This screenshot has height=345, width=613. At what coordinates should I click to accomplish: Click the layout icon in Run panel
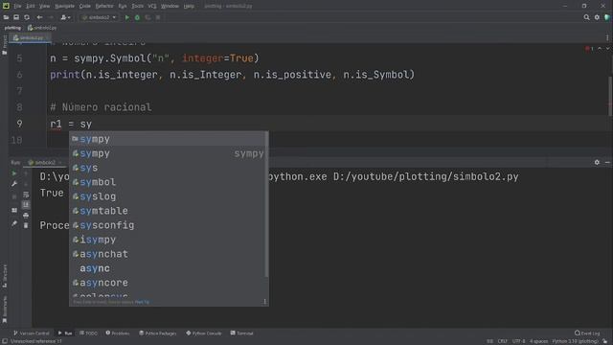14,210
